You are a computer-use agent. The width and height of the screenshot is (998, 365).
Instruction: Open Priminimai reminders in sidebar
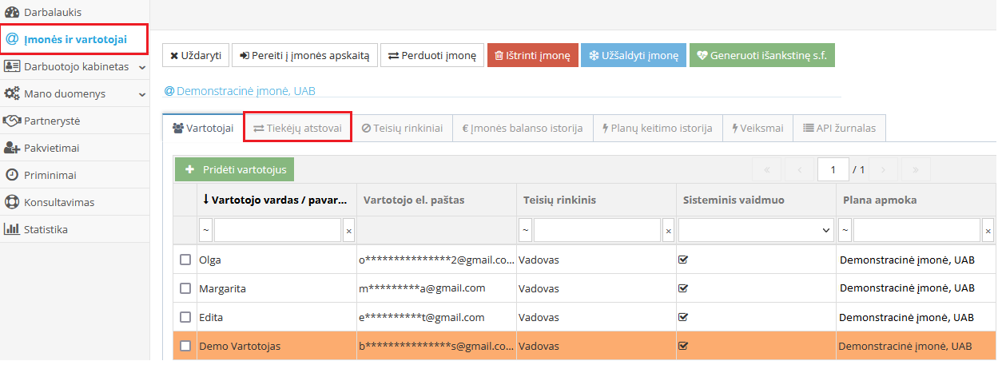click(50, 175)
